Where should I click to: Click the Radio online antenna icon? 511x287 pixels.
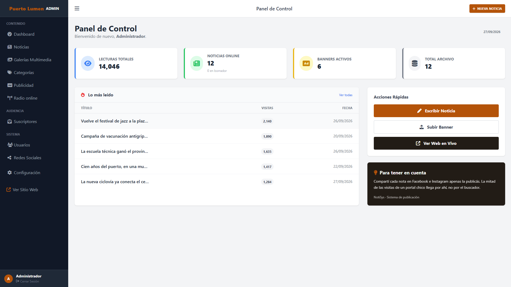10,98
